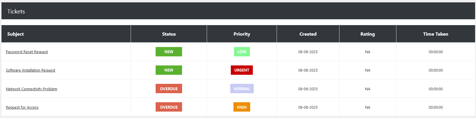
Task: Click OVERDUE badge for Network Connectivity Problem
Action: (169, 89)
